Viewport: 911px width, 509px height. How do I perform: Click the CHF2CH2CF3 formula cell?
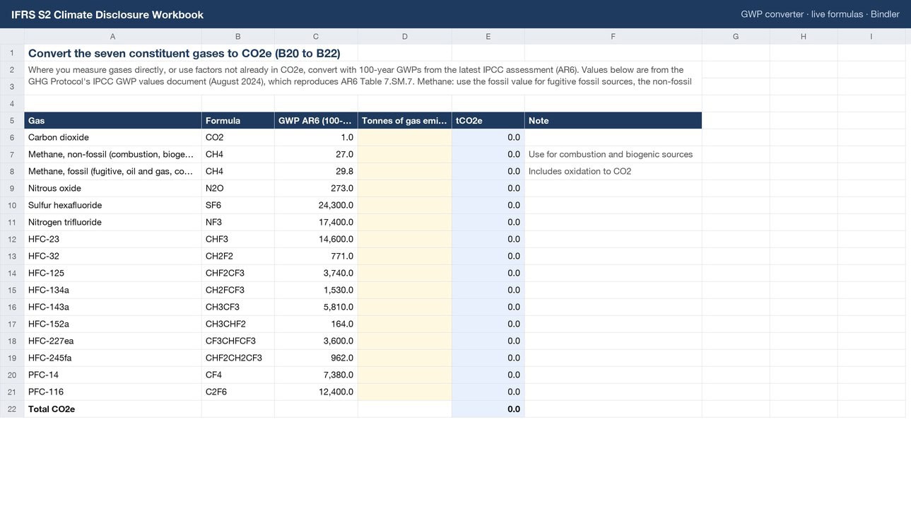237,358
